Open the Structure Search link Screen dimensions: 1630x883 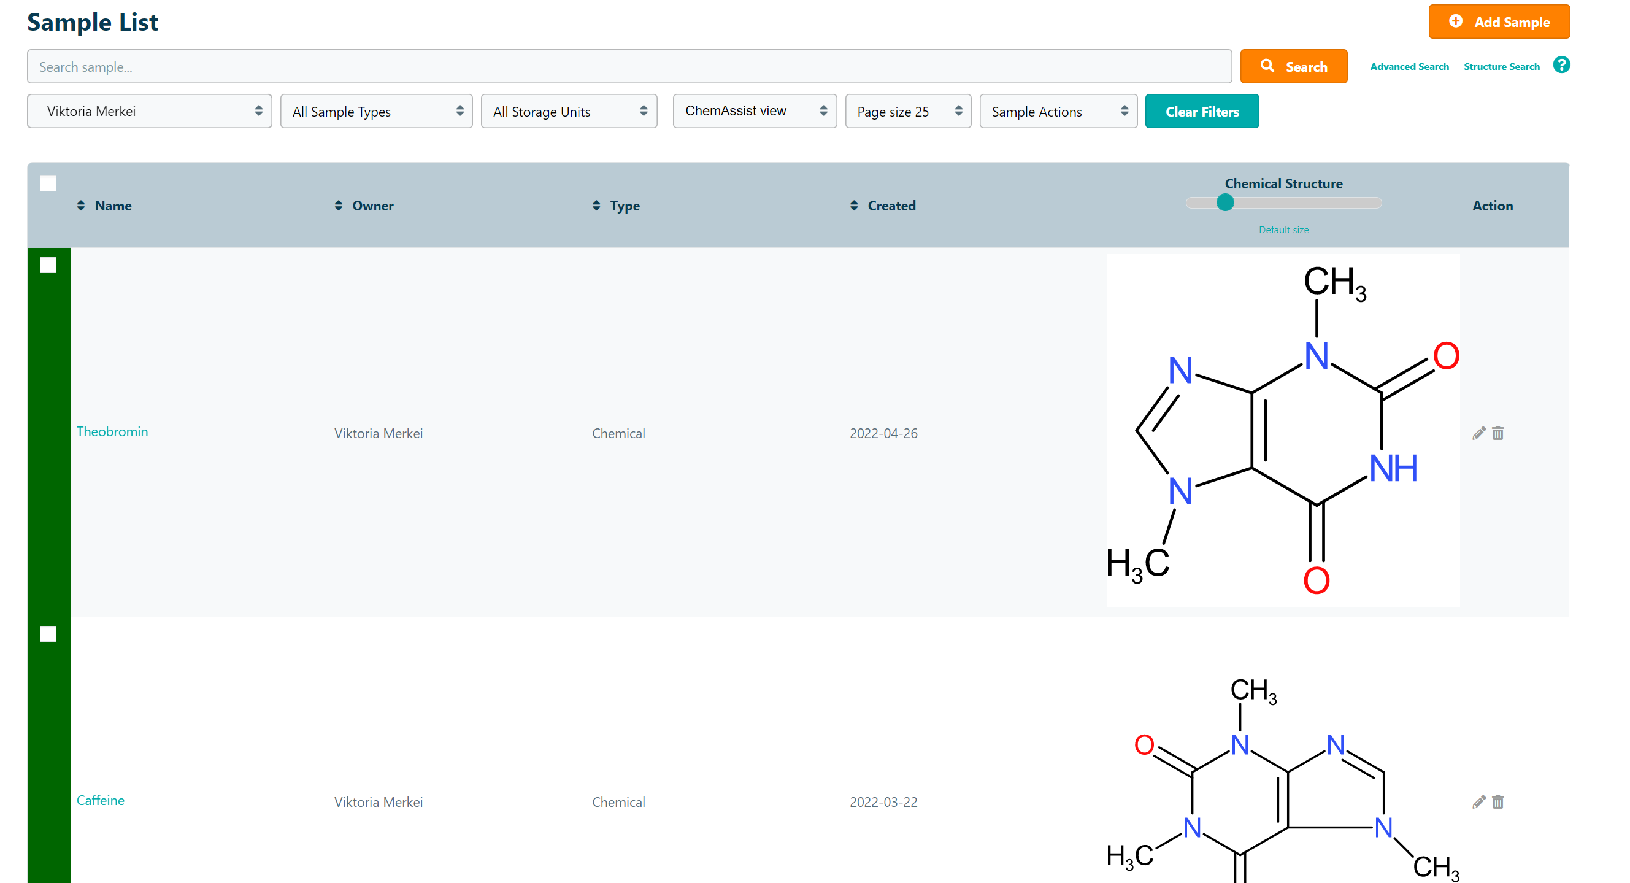click(x=1501, y=66)
